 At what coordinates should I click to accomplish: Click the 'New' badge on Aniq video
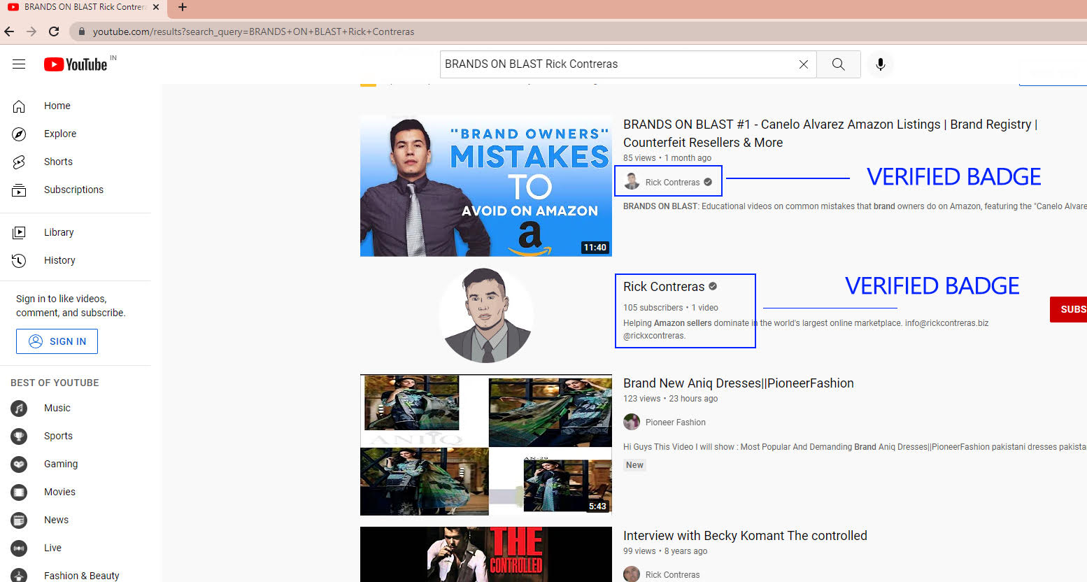pos(634,465)
